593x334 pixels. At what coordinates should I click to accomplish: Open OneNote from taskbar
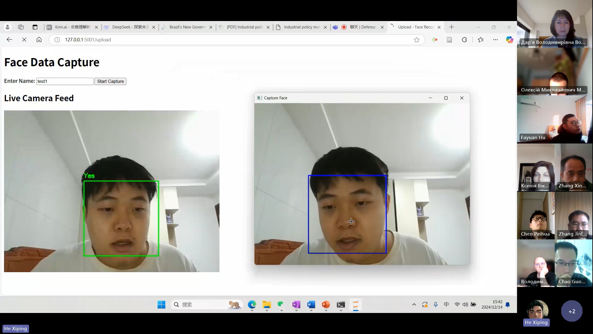tap(296, 305)
